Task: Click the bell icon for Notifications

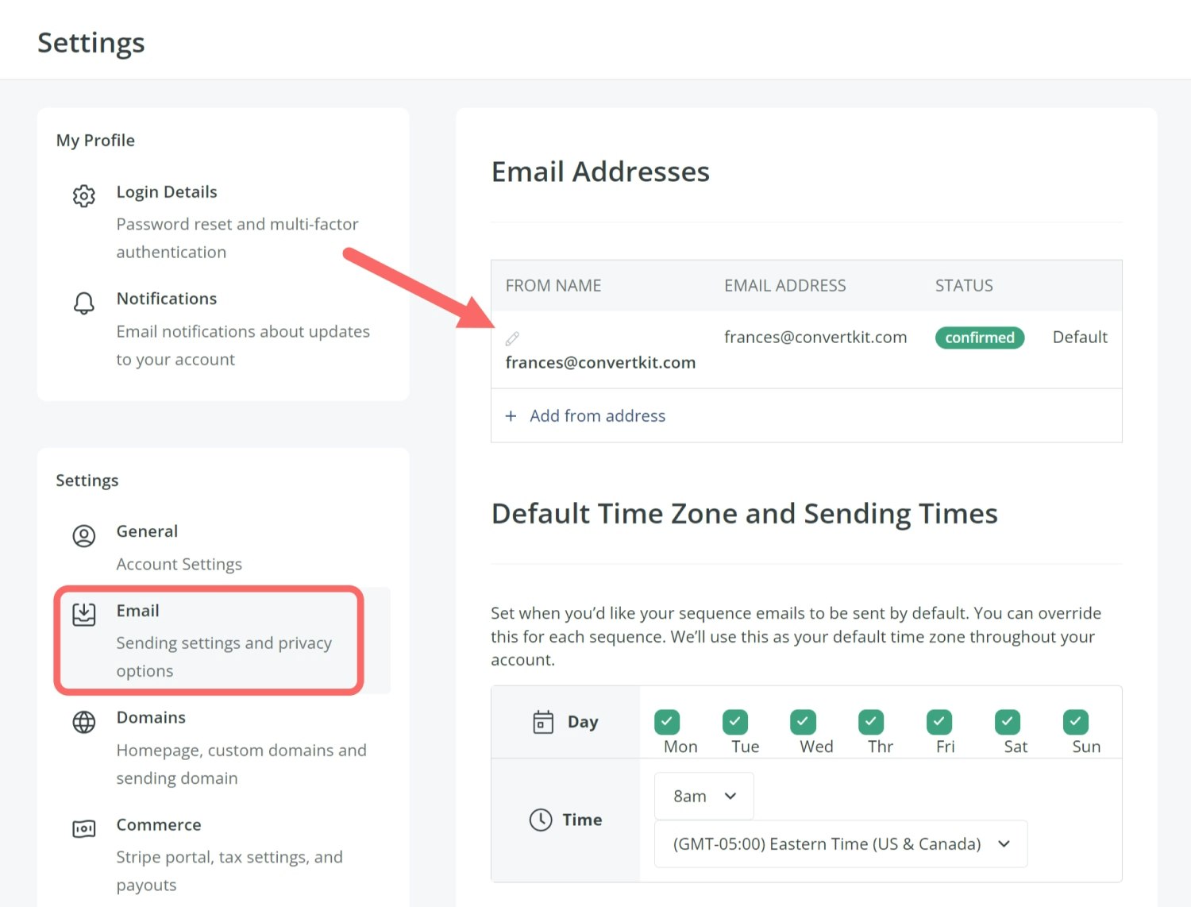Action: [84, 303]
